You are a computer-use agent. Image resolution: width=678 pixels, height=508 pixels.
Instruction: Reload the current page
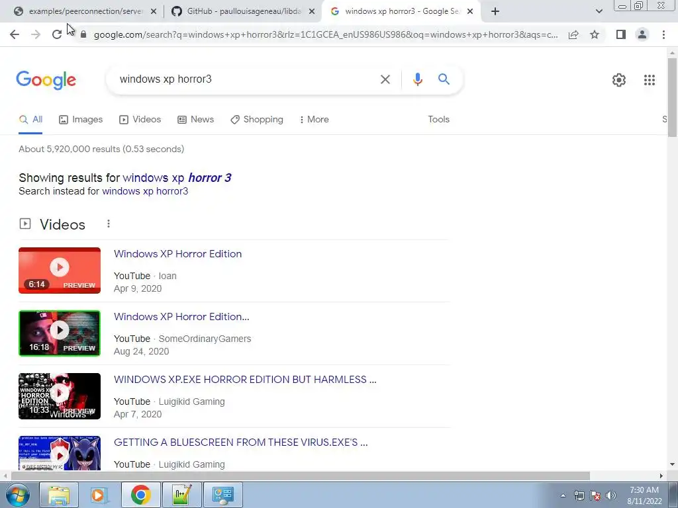tap(57, 34)
